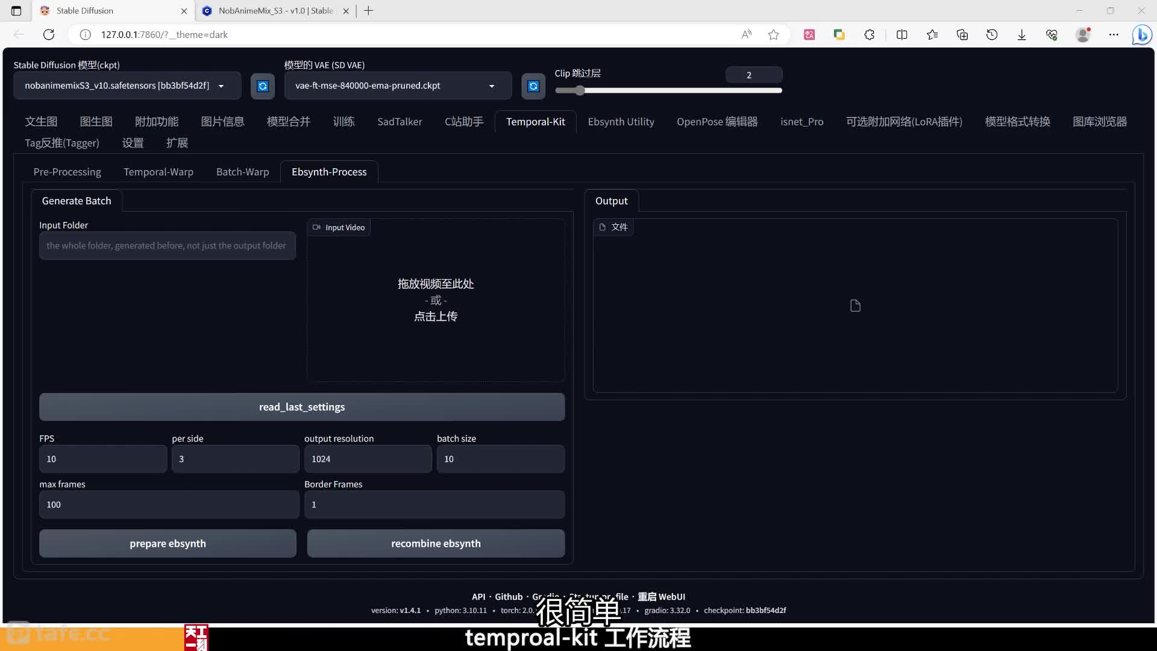Switch to the 文生图 tab
Viewport: 1157px width, 651px height.
(41, 122)
